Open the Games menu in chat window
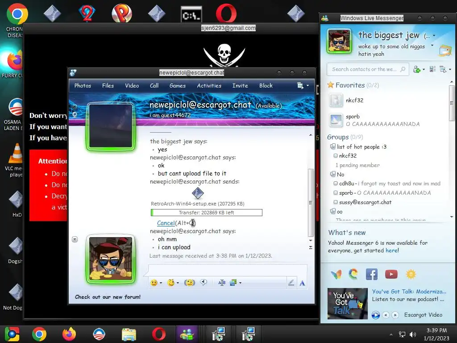 click(x=178, y=86)
